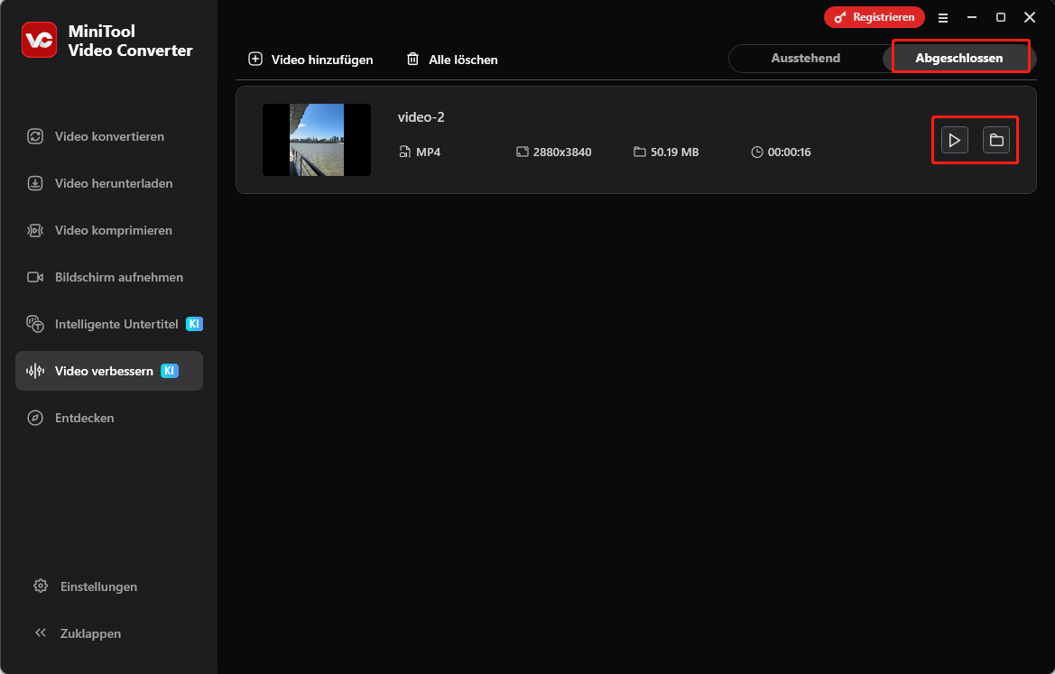Image resolution: width=1055 pixels, height=674 pixels.
Task: Click the Registrieren button
Action: point(874,17)
